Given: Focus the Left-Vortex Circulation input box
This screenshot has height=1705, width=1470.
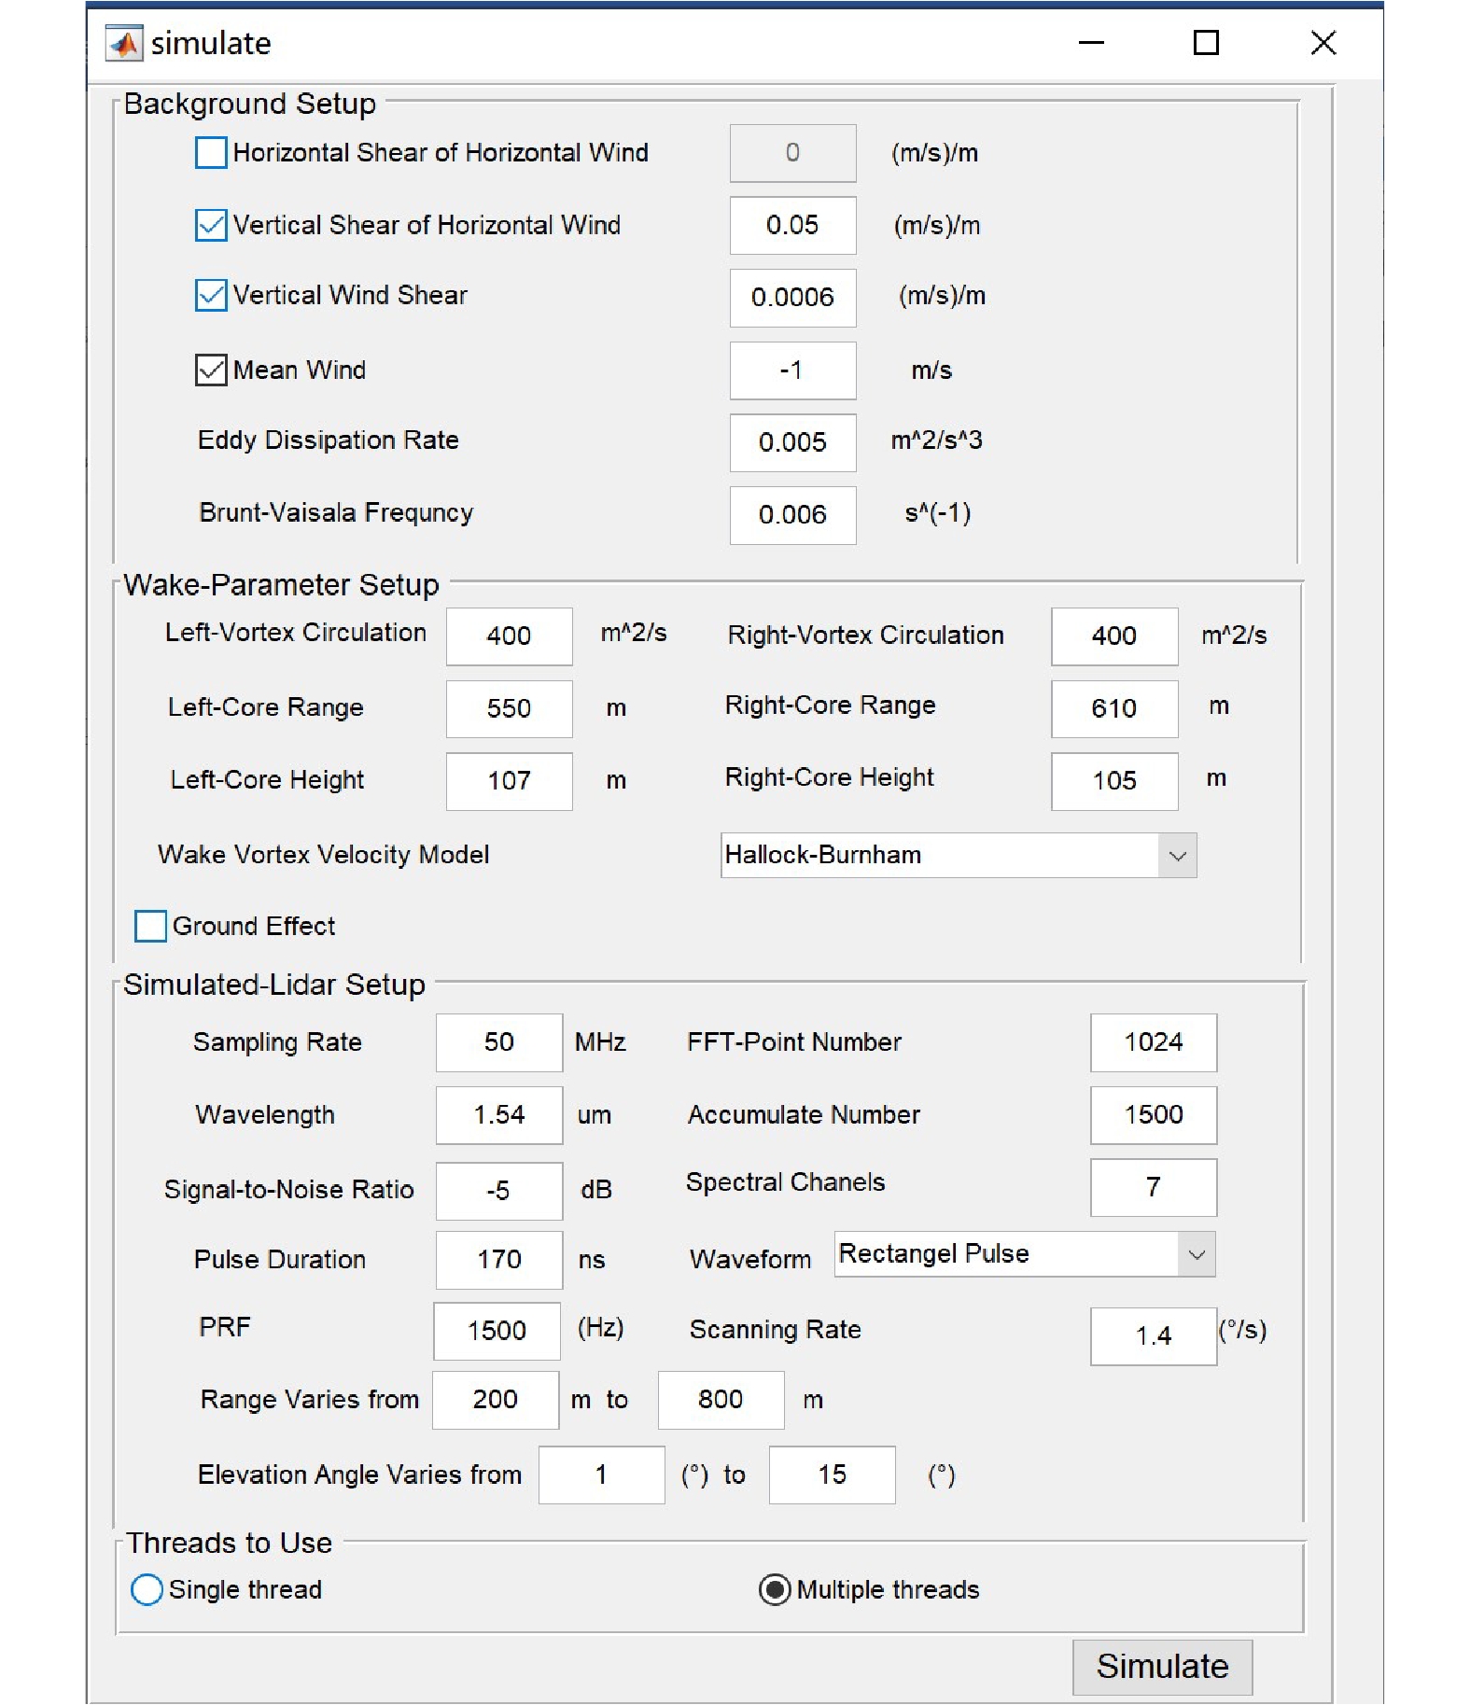Looking at the screenshot, I should click(x=509, y=636).
